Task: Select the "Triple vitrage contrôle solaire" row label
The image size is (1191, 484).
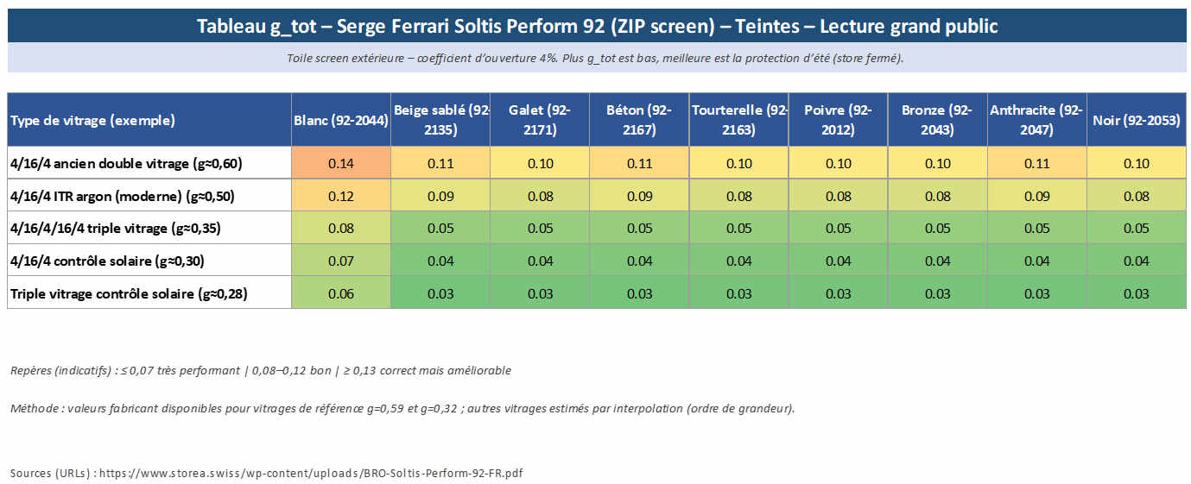Action: [x=129, y=293]
